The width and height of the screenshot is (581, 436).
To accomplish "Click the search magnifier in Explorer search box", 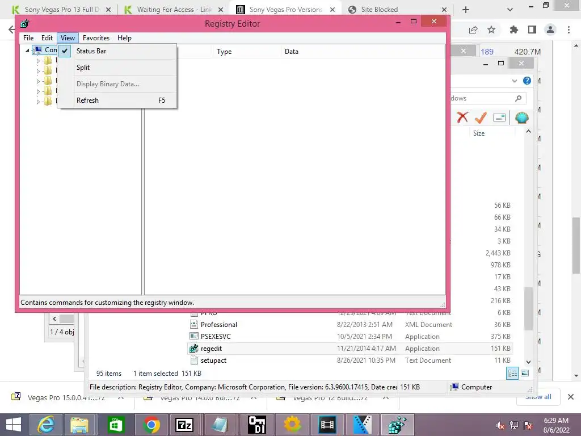I will [x=518, y=98].
